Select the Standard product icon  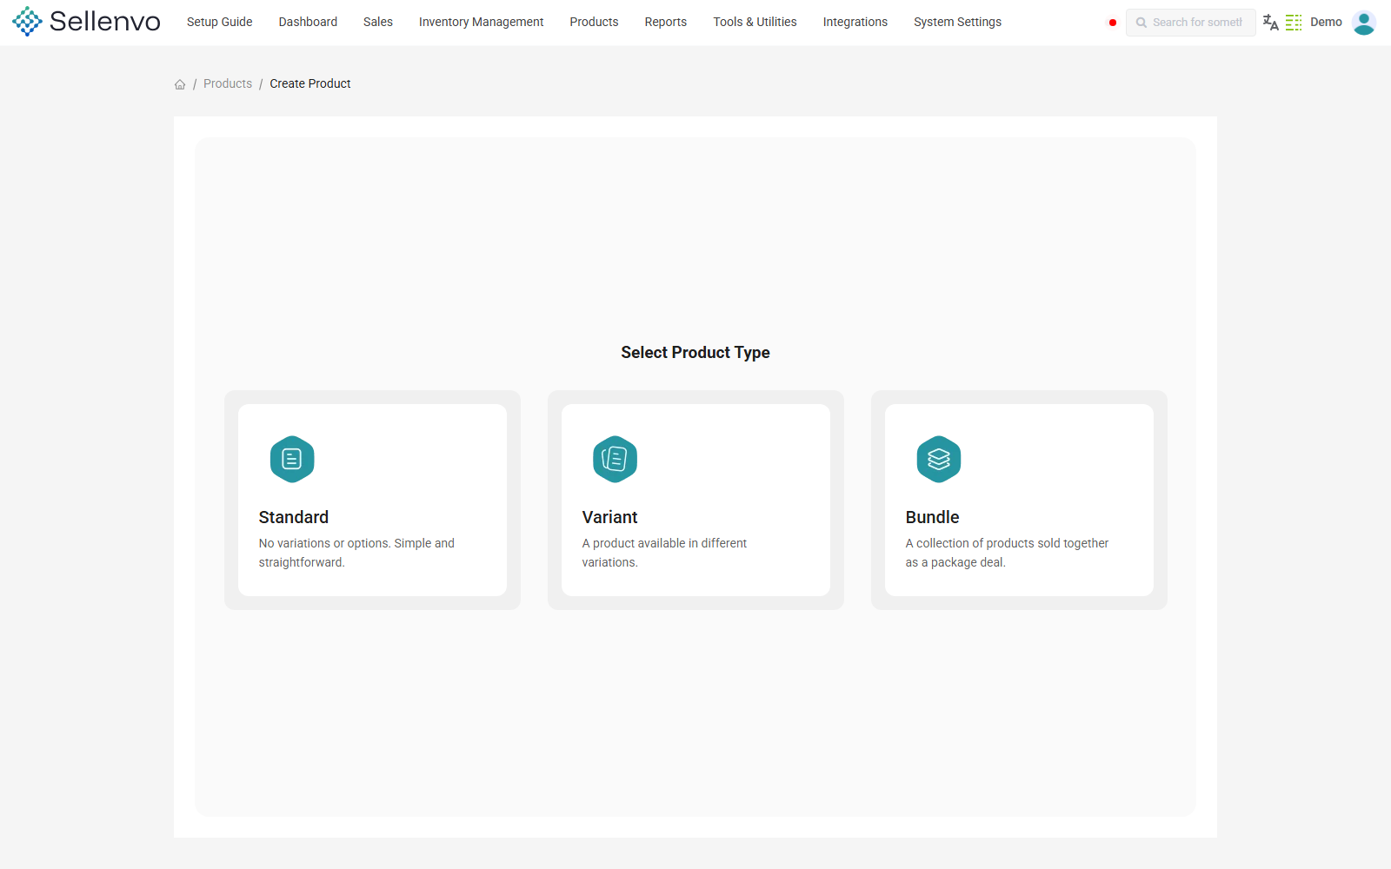click(x=292, y=459)
